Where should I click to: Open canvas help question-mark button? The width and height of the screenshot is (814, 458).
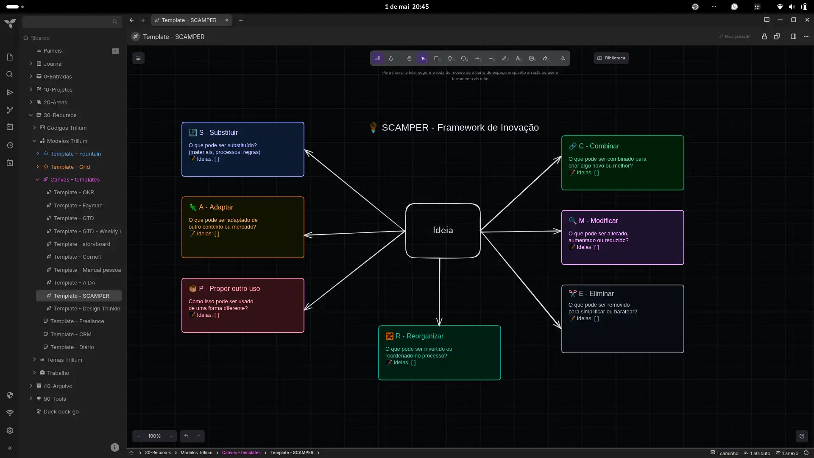[802, 436]
